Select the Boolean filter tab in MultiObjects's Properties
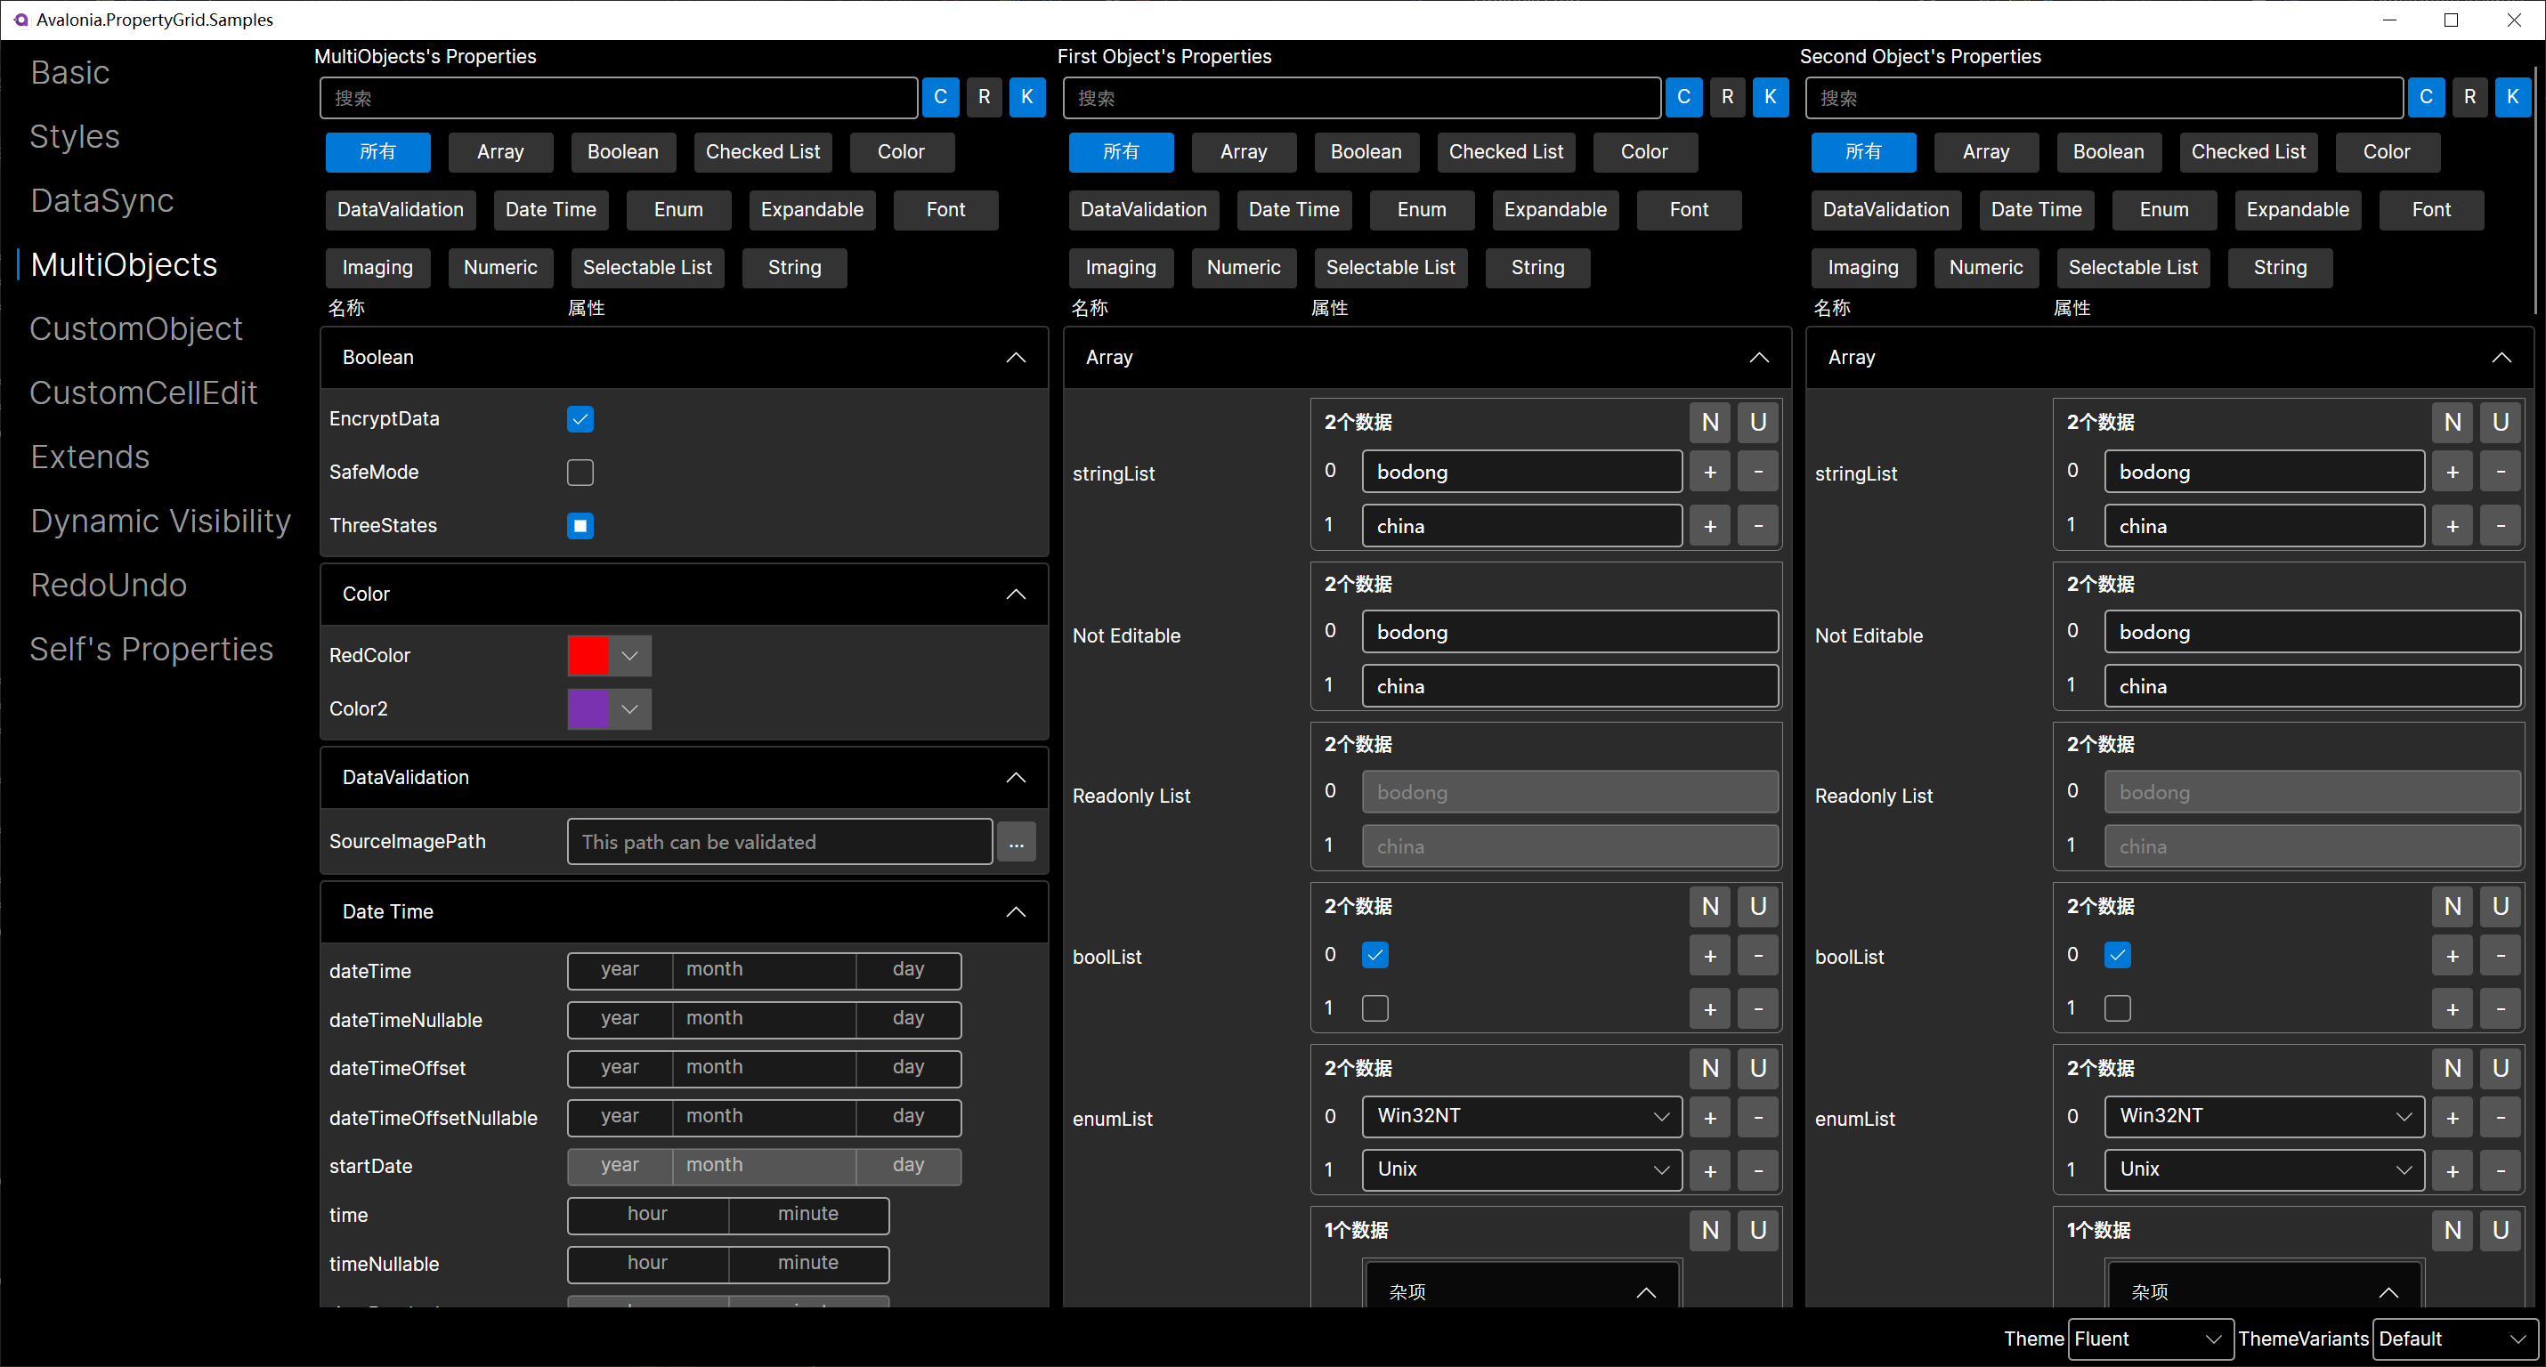2546x1367 pixels. tap(623, 153)
